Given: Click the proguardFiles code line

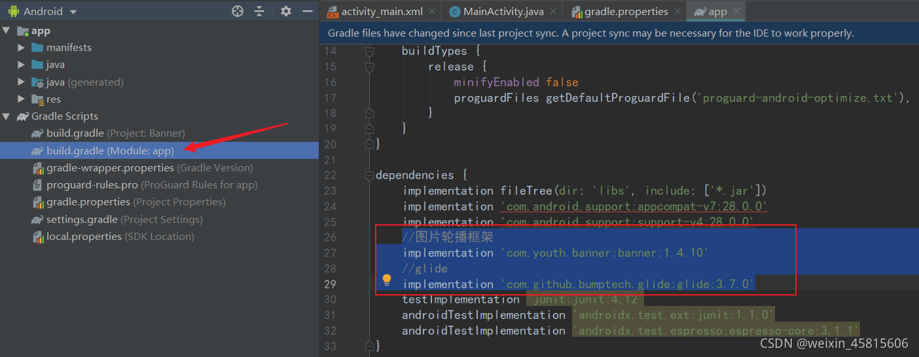Looking at the screenshot, I should tap(683, 98).
